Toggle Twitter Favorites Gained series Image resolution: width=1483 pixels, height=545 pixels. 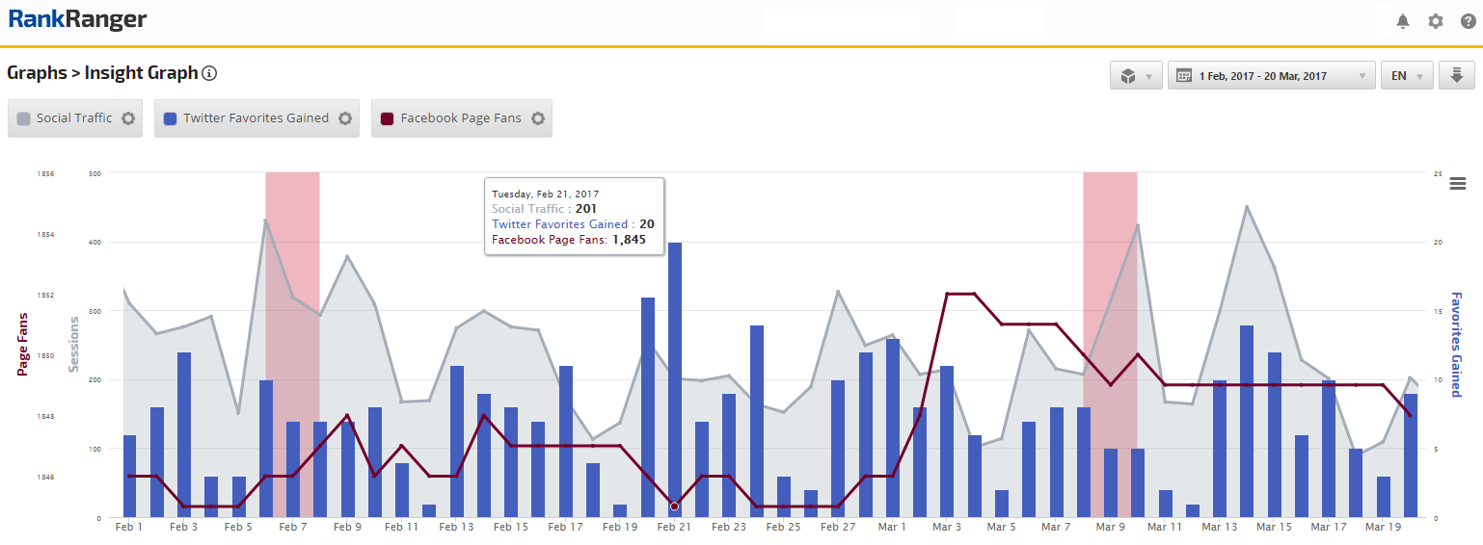pos(256,118)
